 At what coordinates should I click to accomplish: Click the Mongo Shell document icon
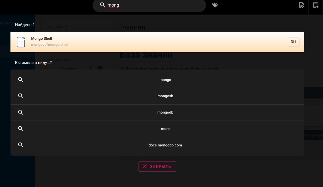pos(21,42)
